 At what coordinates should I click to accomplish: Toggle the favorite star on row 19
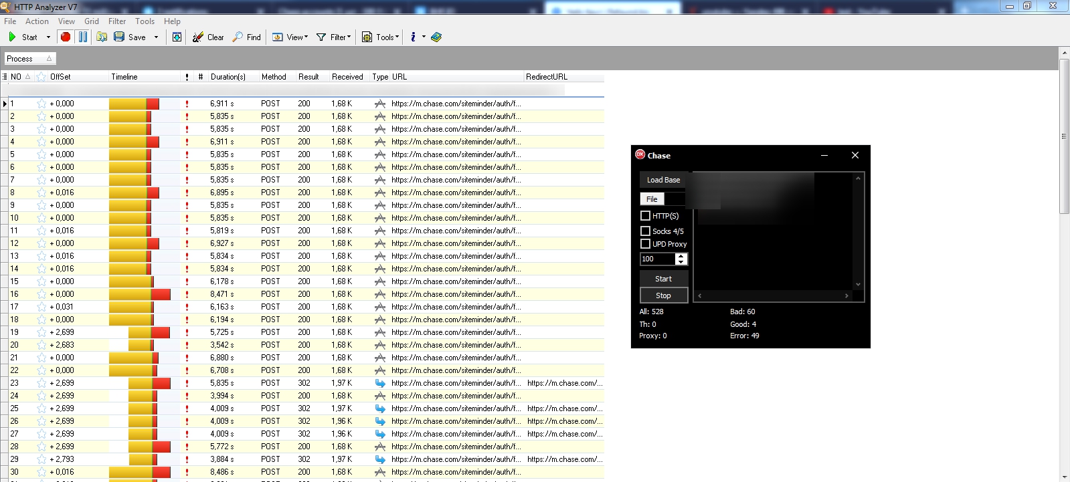point(41,332)
